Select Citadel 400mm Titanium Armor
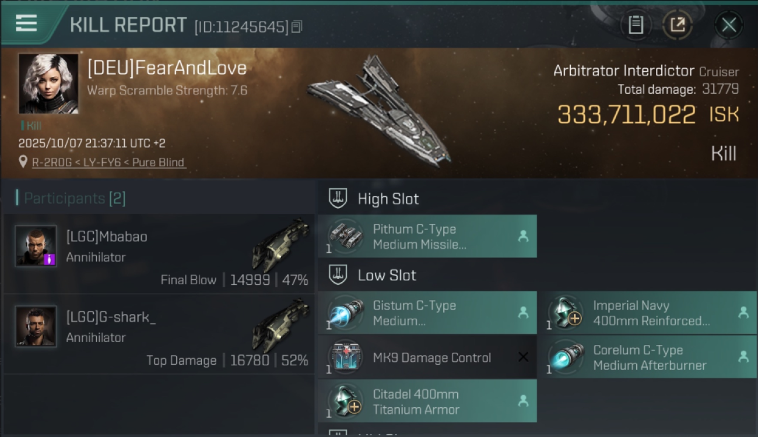Viewport: 758px width, 437px height. pyautogui.click(x=427, y=401)
